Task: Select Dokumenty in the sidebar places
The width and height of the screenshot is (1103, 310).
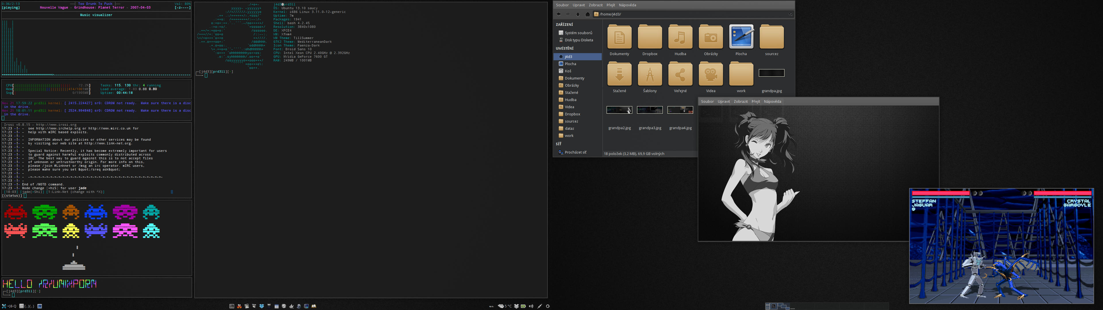Action: pyautogui.click(x=578, y=78)
